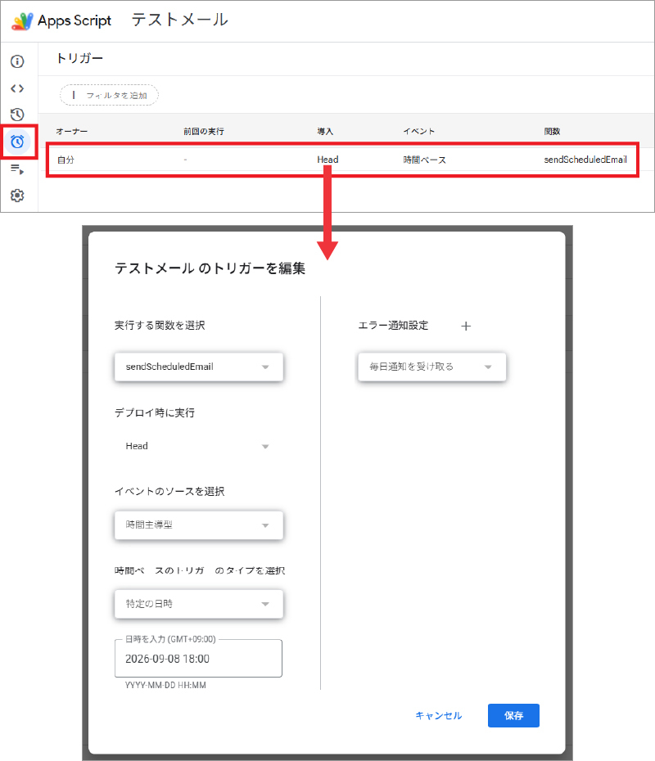Click the Apps Script title text
655x761 pixels.
point(75,21)
